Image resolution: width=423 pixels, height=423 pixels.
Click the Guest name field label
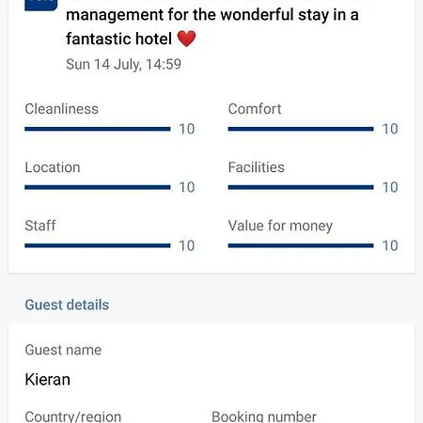point(63,350)
